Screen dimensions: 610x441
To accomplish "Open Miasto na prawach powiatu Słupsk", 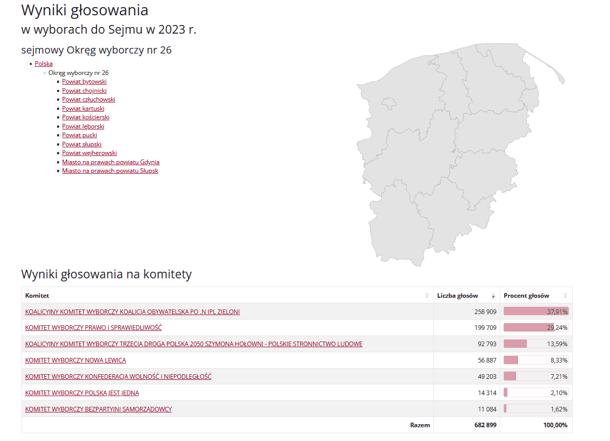I will 110,171.
